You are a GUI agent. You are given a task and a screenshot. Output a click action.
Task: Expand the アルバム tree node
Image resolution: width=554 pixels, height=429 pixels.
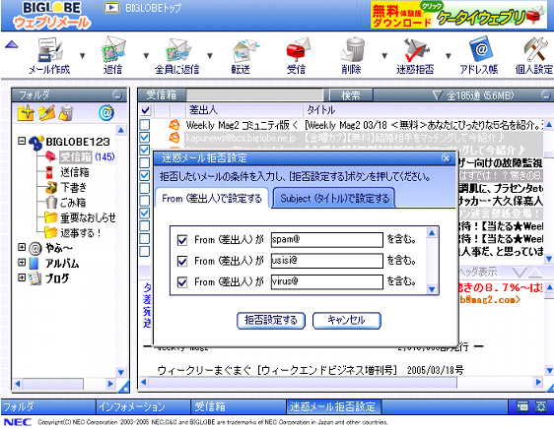pyautogui.click(x=22, y=263)
